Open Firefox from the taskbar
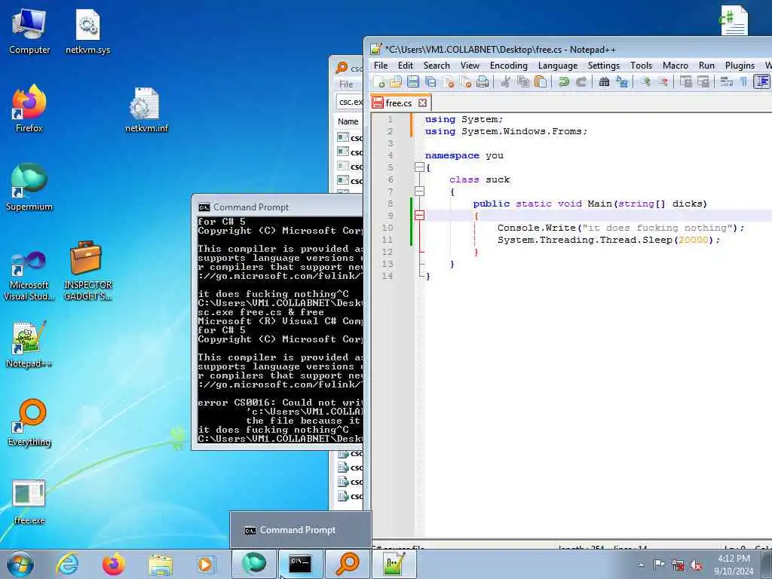The width and height of the screenshot is (772, 579). click(113, 564)
